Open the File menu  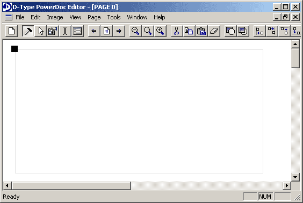(x=20, y=17)
